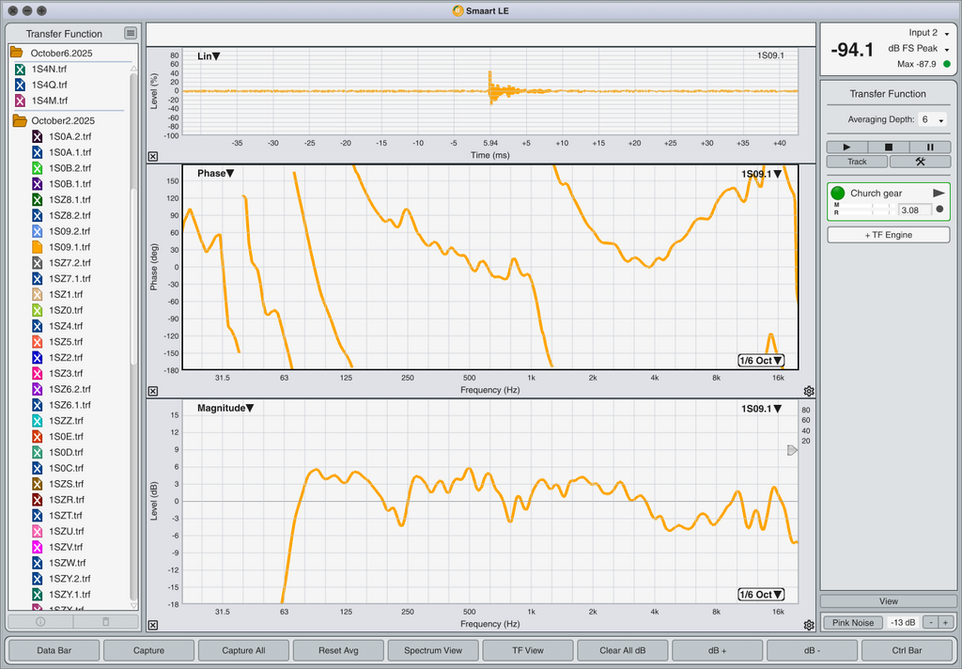Open Magnitude plot gear settings
The width and height of the screenshot is (962, 669).
coord(809,625)
